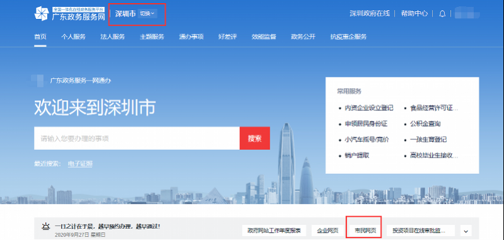Click the 广东政务服务一网通办 slogan text
Image resolution: width=504 pixels, height=240 pixels.
coord(81,81)
